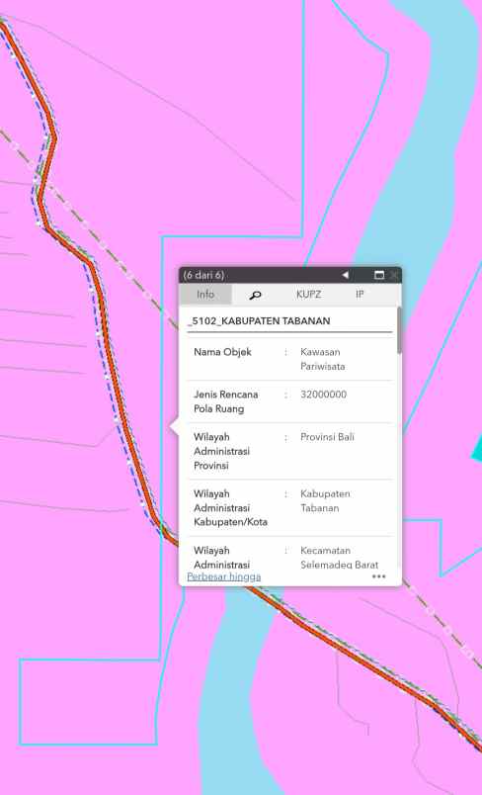Image resolution: width=482 pixels, height=795 pixels.
Task: Switch to the IP tab
Action: pos(360,294)
